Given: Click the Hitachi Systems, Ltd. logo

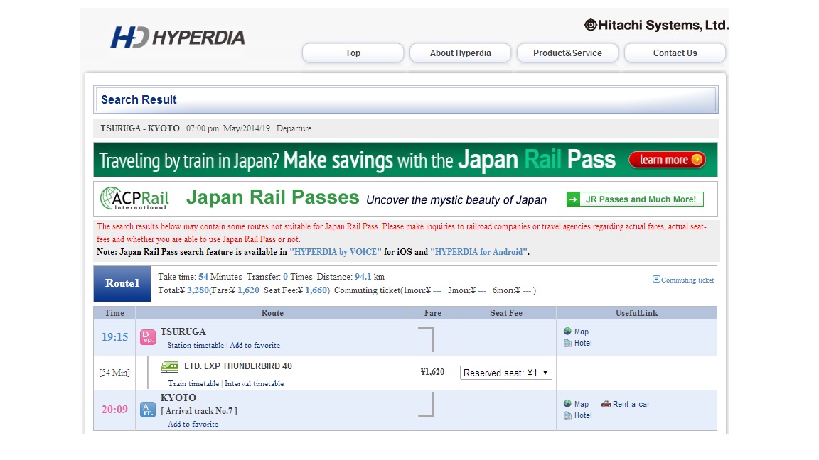Looking at the screenshot, I should click(656, 25).
